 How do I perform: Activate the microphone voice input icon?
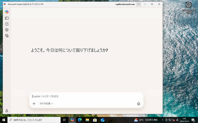(139, 104)
